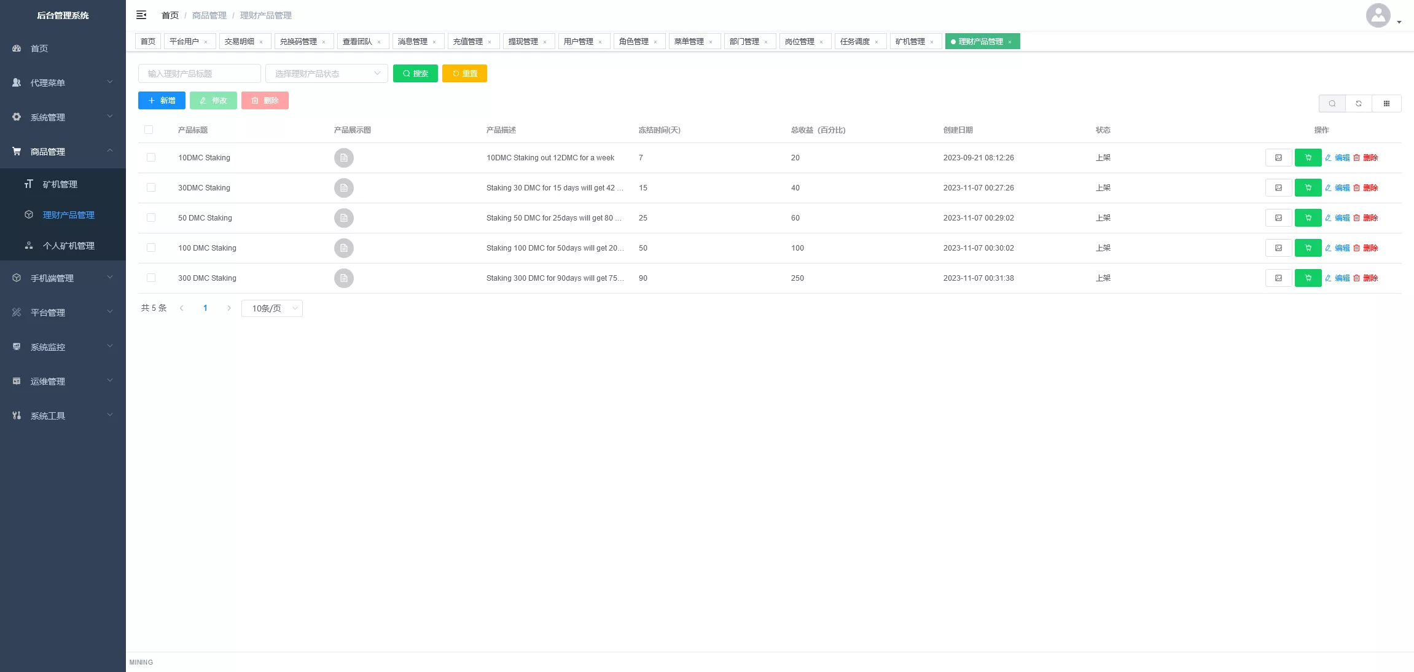Open 个人矿机管理 in sidebar
1414x672 pixels.
tap(68, 246)
